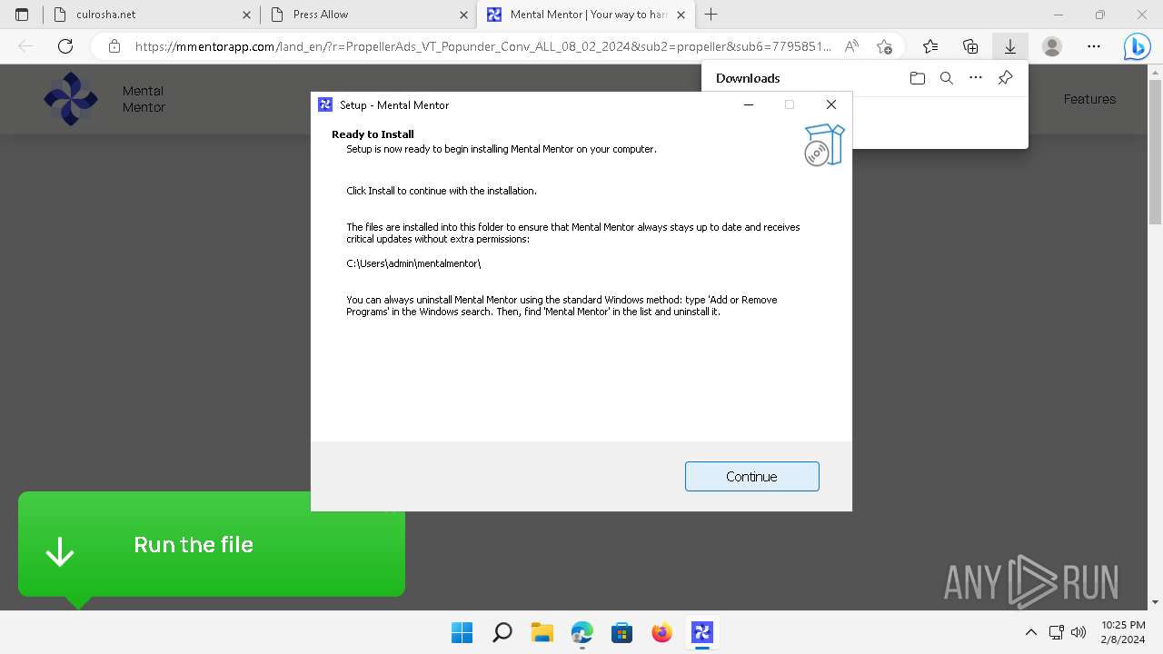
Task: Click the install path C:\Users\admin\mentalmentor\
Action: [x=413, y=263]
